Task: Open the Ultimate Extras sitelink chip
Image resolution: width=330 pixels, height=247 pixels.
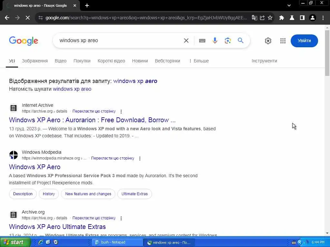Action: [x=134, y=194]
